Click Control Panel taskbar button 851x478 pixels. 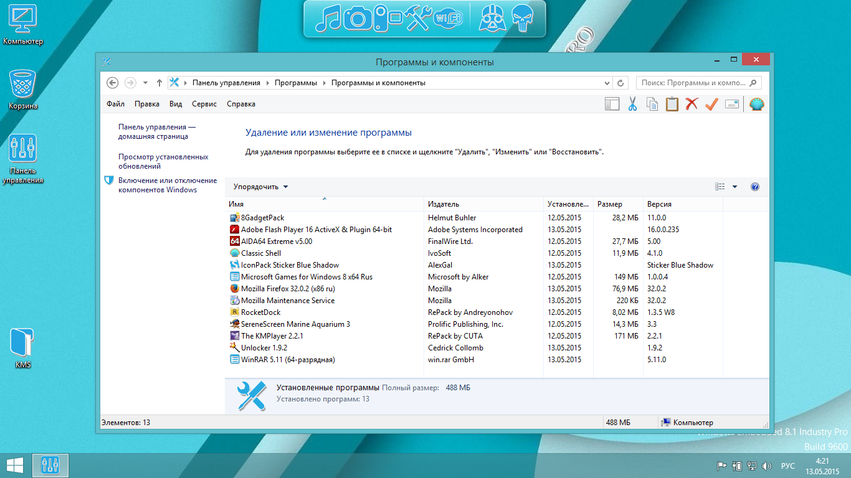tap(50, 465)
